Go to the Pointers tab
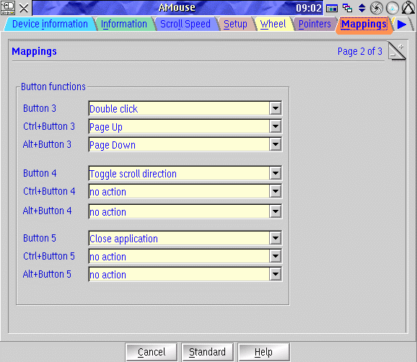 pos(315,25)
